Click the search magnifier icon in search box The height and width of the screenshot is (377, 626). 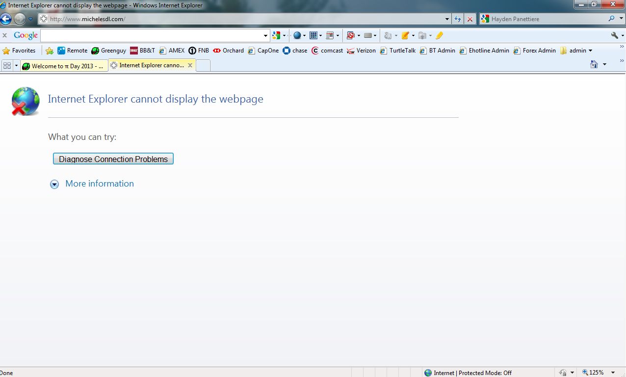611,19
